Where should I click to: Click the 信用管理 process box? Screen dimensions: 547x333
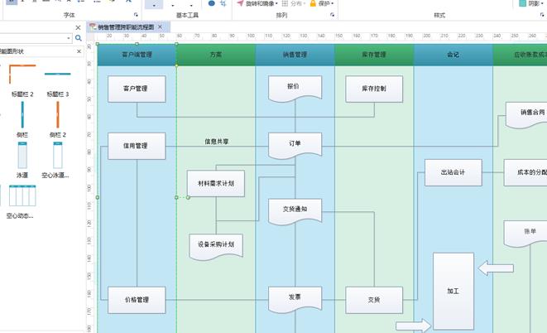pos(137,146)
